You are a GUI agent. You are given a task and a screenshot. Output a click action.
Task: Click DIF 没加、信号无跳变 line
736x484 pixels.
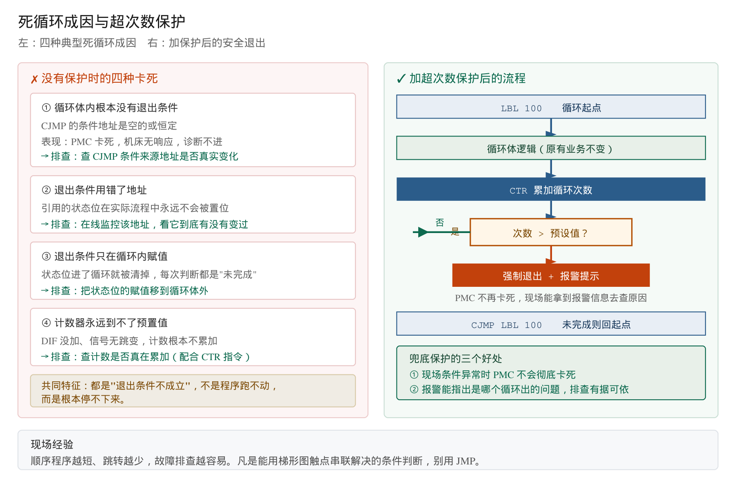click(x=129, y=341)
